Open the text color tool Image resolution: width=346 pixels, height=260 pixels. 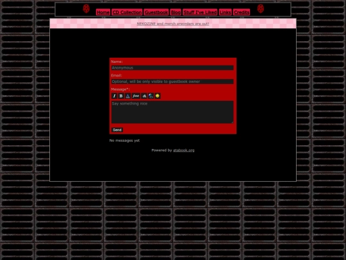128,96
